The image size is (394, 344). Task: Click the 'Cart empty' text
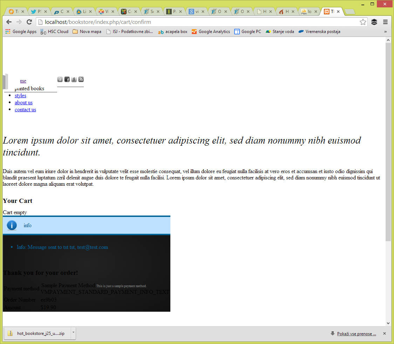click(15, 212)
